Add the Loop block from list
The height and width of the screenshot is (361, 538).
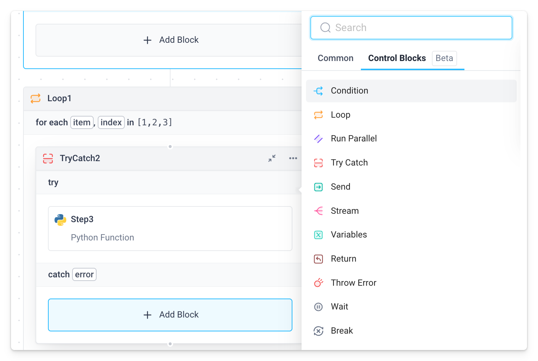340,115
